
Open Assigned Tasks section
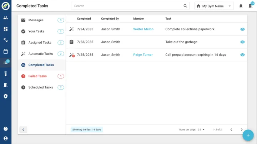[x=42, y=43]
